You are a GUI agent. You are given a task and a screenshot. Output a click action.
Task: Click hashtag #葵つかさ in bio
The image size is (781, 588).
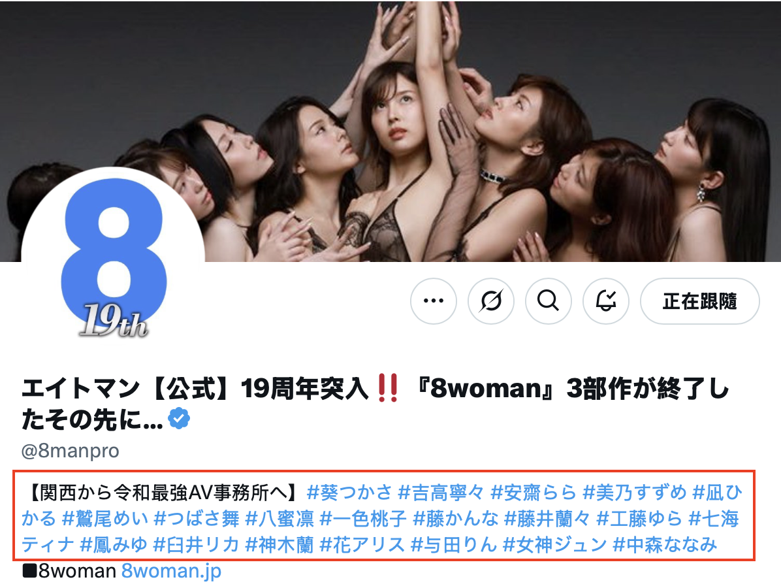[x=349, y=493]
